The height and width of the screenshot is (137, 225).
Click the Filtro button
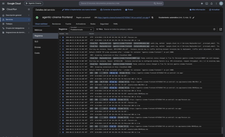click(99, 29)
